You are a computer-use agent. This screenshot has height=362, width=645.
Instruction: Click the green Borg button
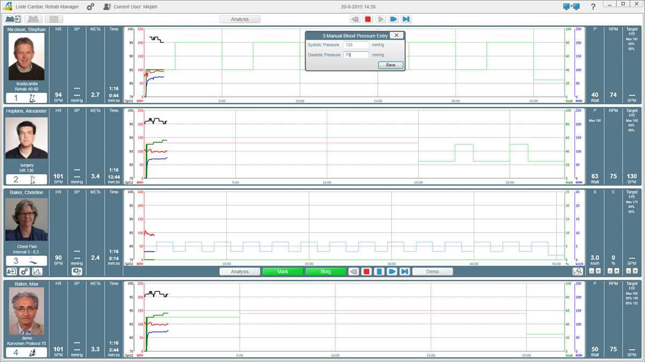326,271
